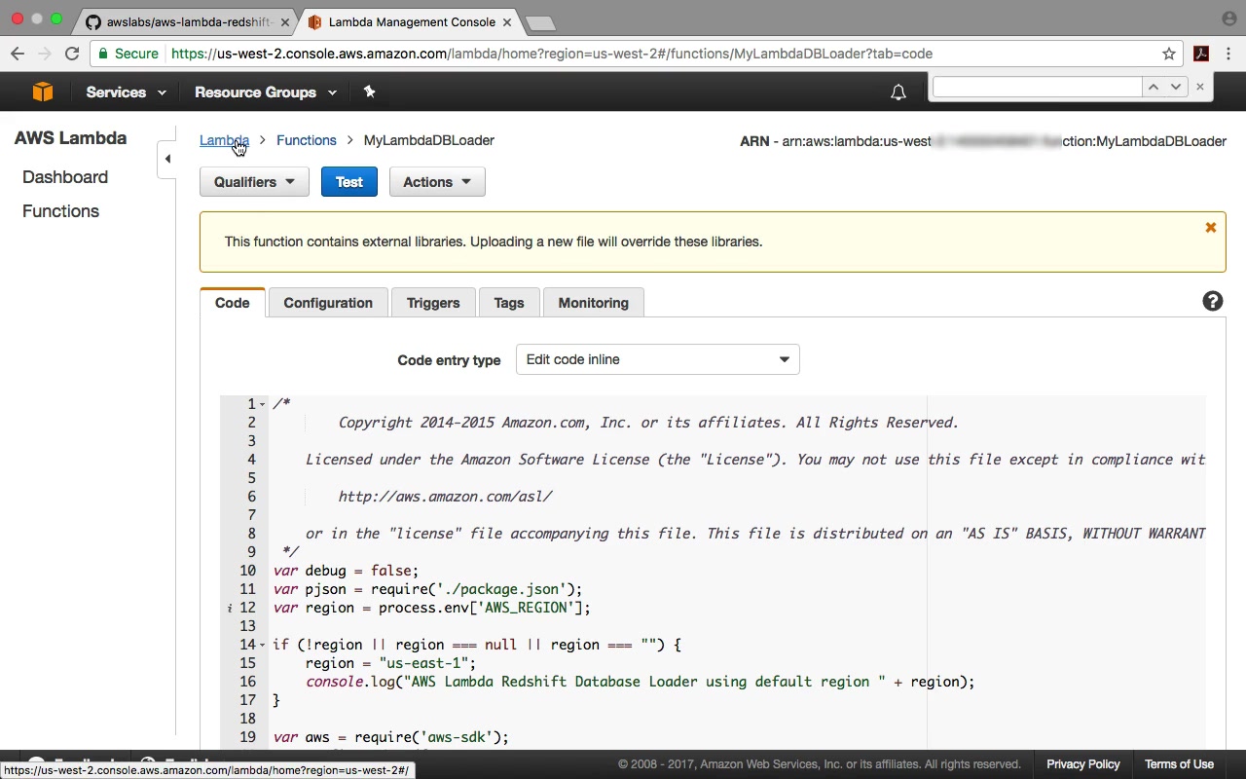Switch to the Monitoring tab
This screenshot has height=779, width=1246.
pyautogui.click(x=593, y=303)
